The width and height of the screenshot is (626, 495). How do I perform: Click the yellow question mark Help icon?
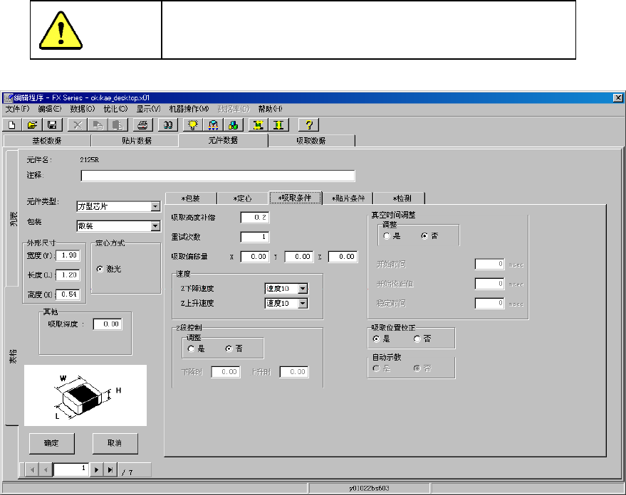click(310, 124)
